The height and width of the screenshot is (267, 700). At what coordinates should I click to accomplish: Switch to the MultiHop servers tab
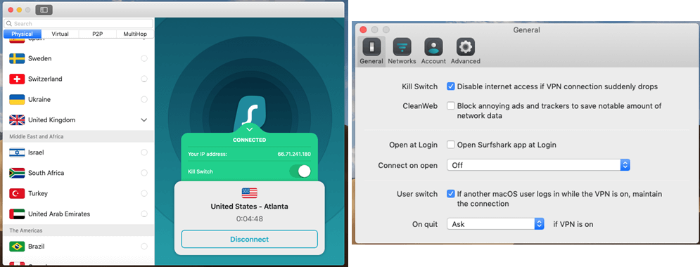pos(135,34)
